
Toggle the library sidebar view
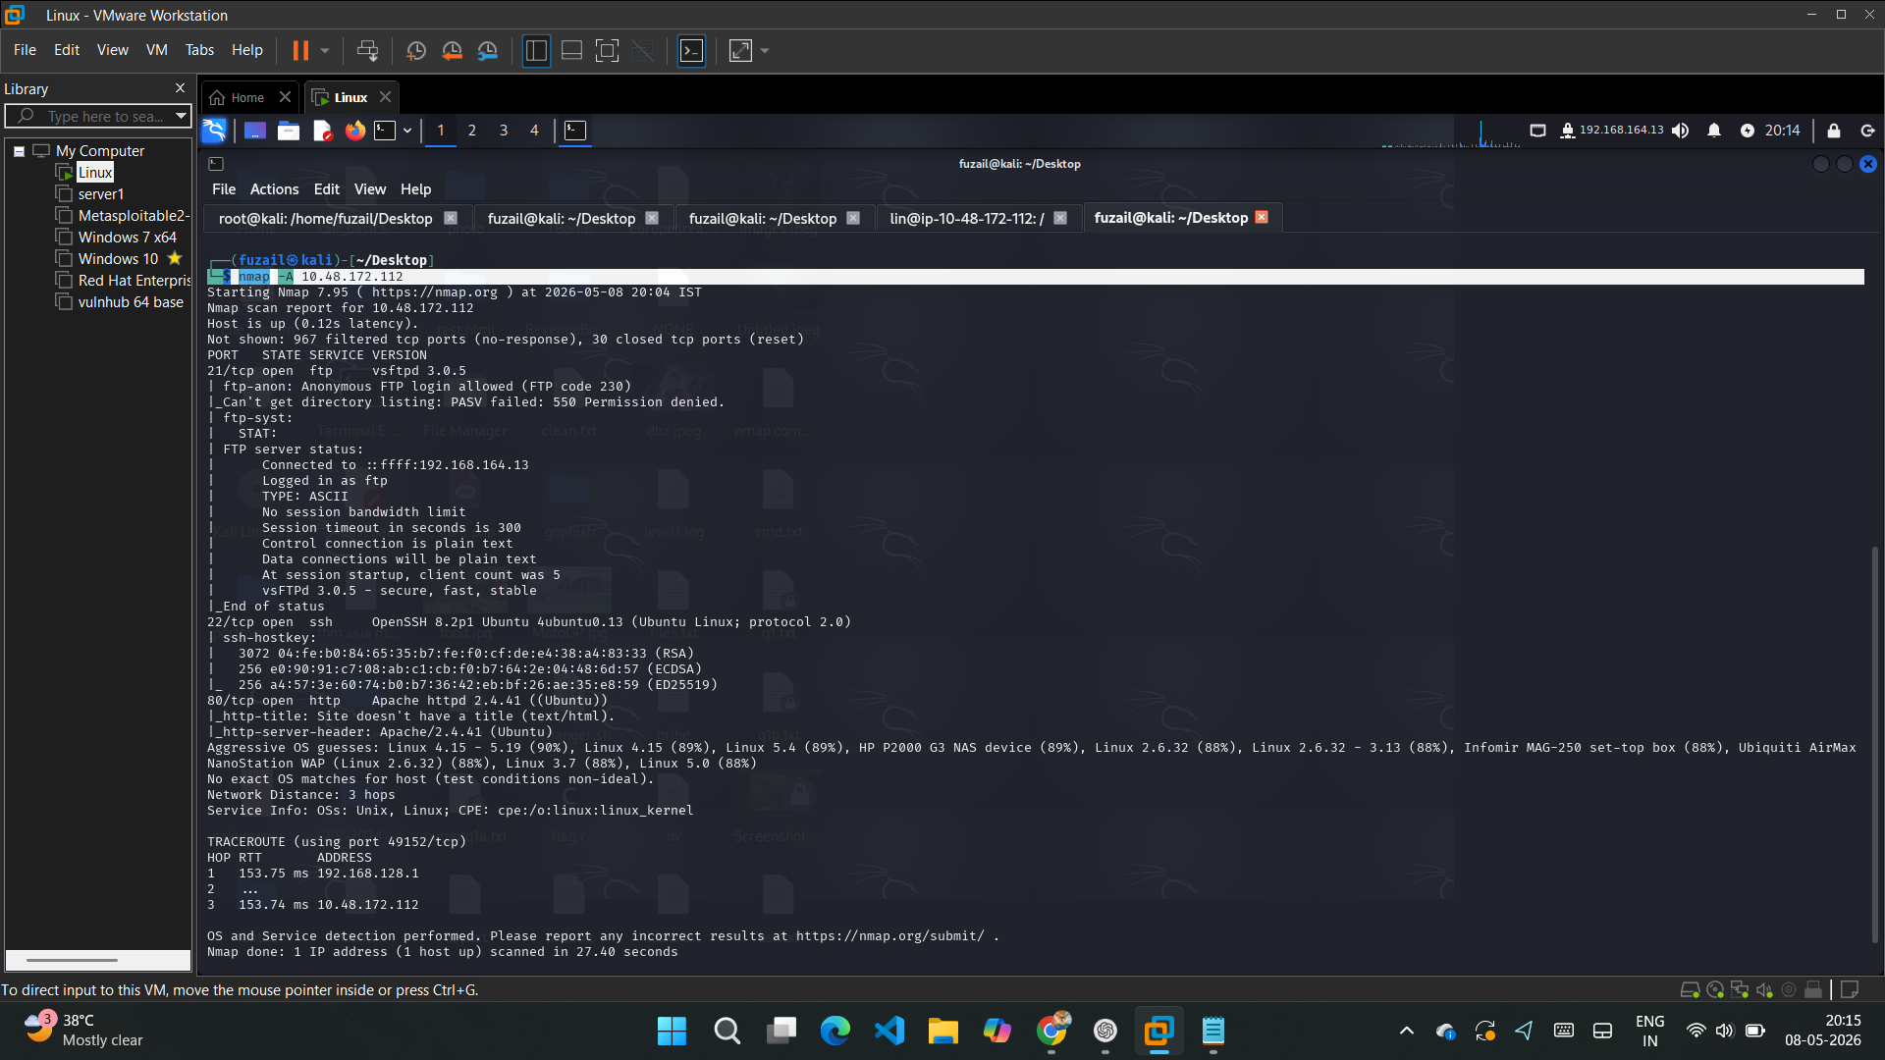pyautogui.click(x=536, y=50)
